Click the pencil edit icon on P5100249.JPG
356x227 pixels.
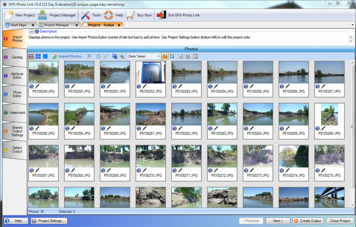point(37,86)
